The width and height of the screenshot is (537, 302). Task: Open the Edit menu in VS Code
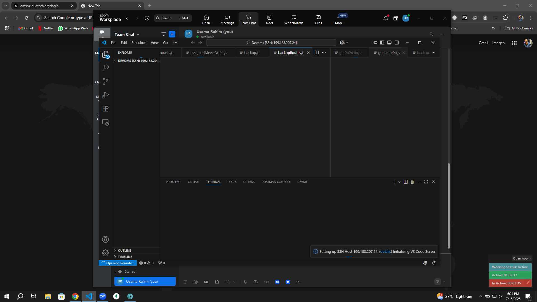(124, 43)
